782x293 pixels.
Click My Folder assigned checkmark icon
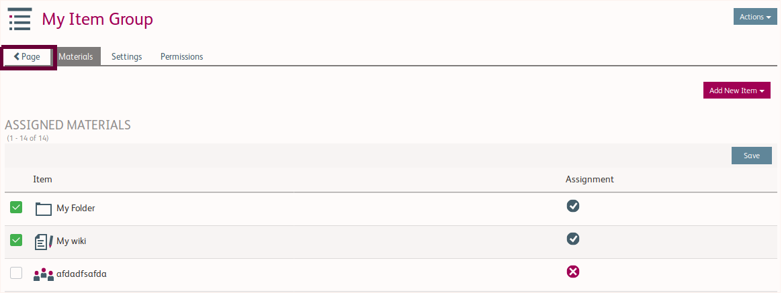pyautogui.click(x=573, y=206)
